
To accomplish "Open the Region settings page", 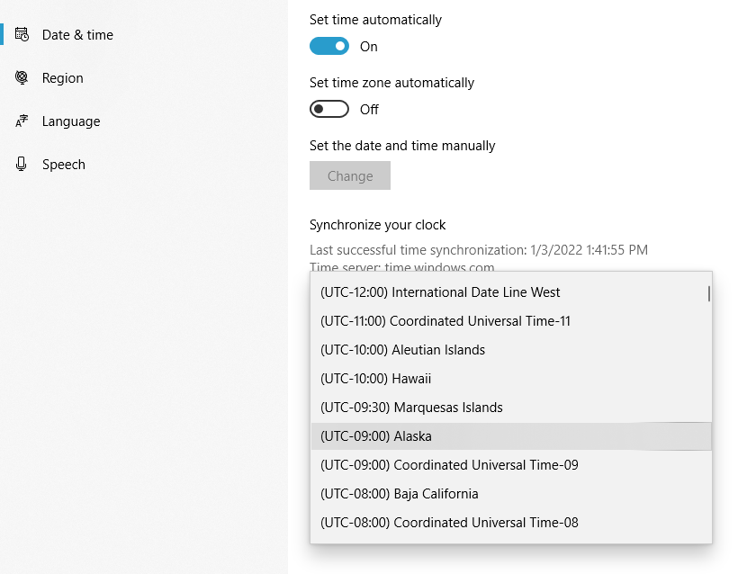I will pyautogui.click(x=60, y=77).
